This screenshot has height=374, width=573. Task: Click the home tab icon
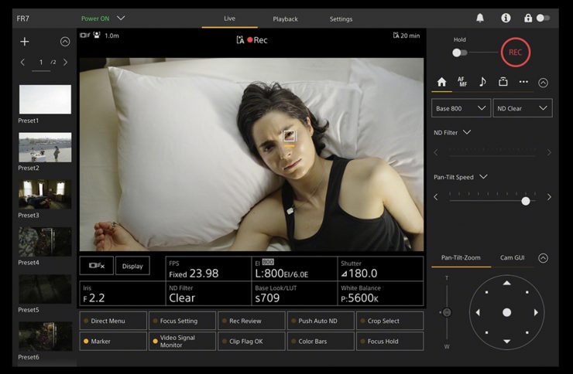point(441,82)
